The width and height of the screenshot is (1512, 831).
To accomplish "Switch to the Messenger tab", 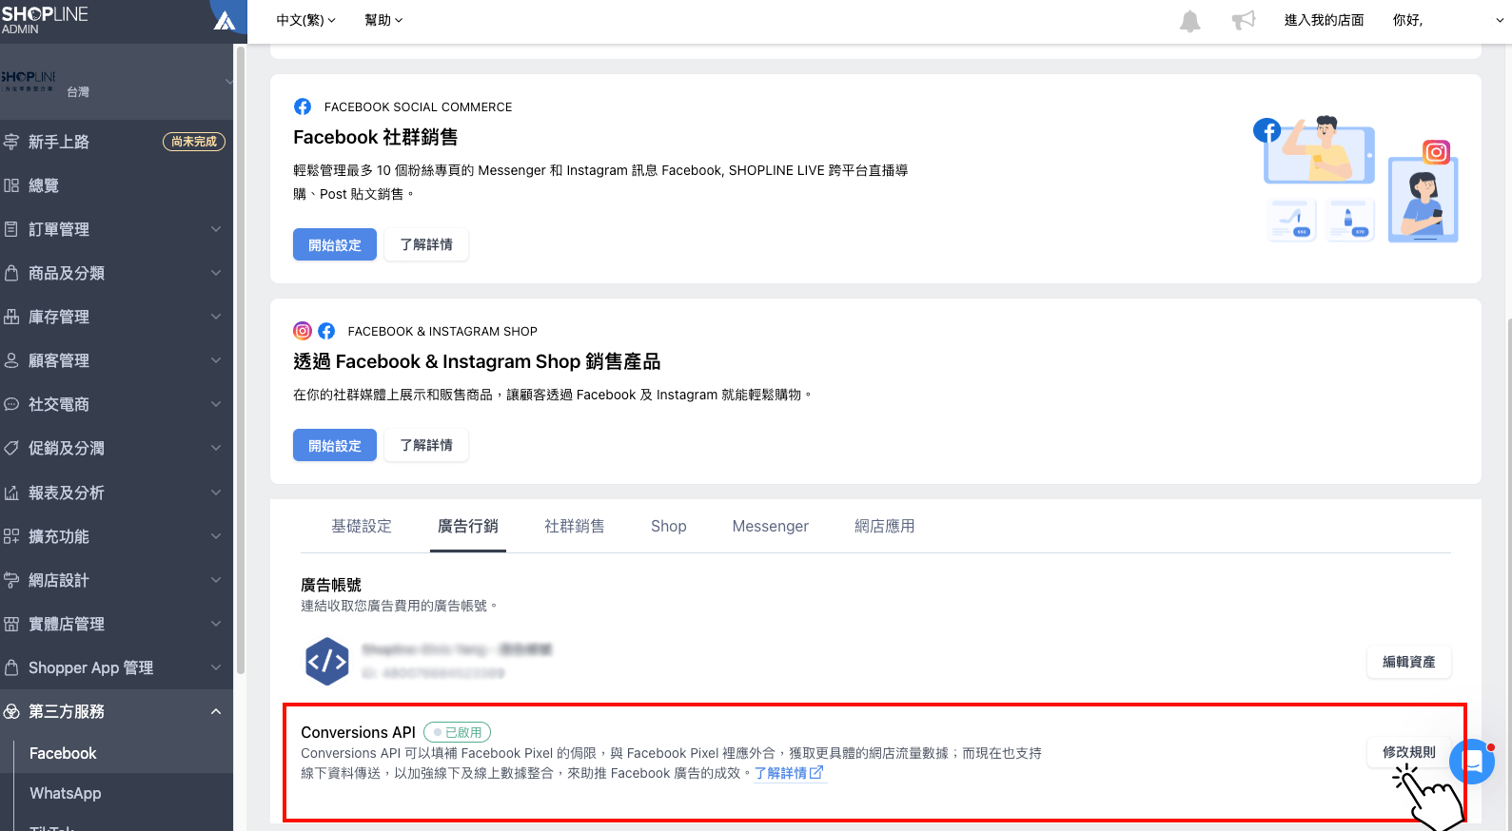I will 771,526.
